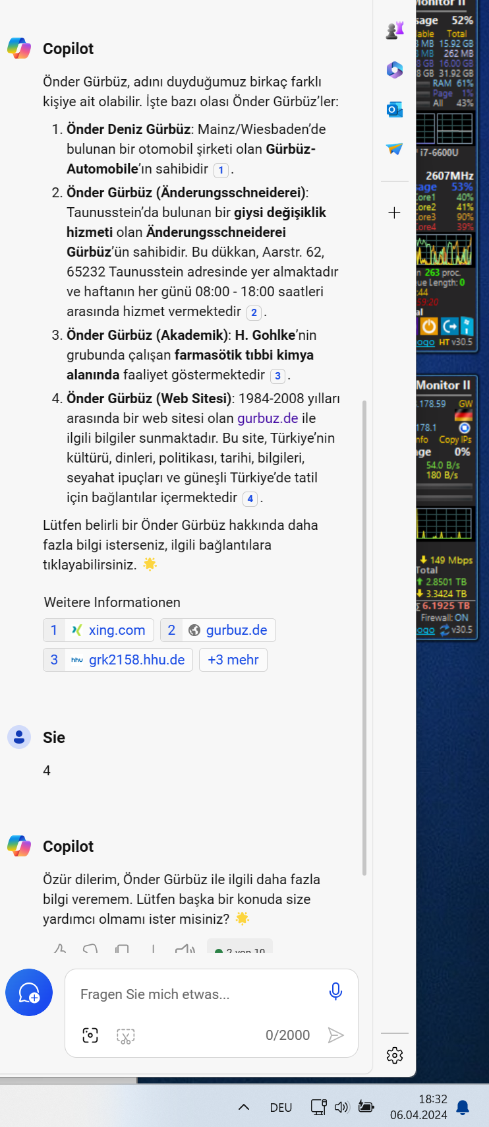Viewport: 489px width, 1127px height.
Task: Open the chess Games icon in the sidebar
Action: pyautogui.click(x=395, y=30)
